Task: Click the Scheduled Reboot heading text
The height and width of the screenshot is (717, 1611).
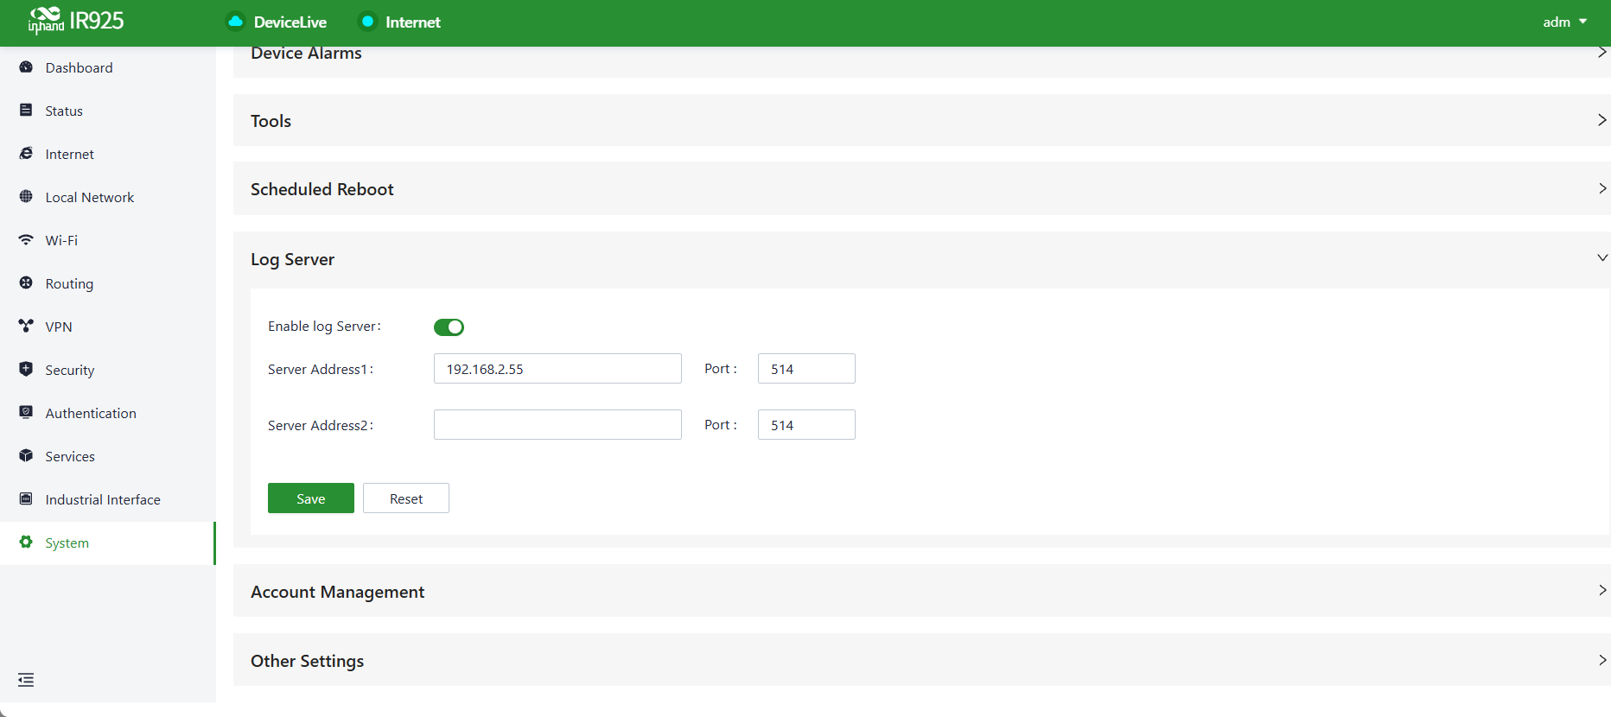Action: [x=322, y=189]
